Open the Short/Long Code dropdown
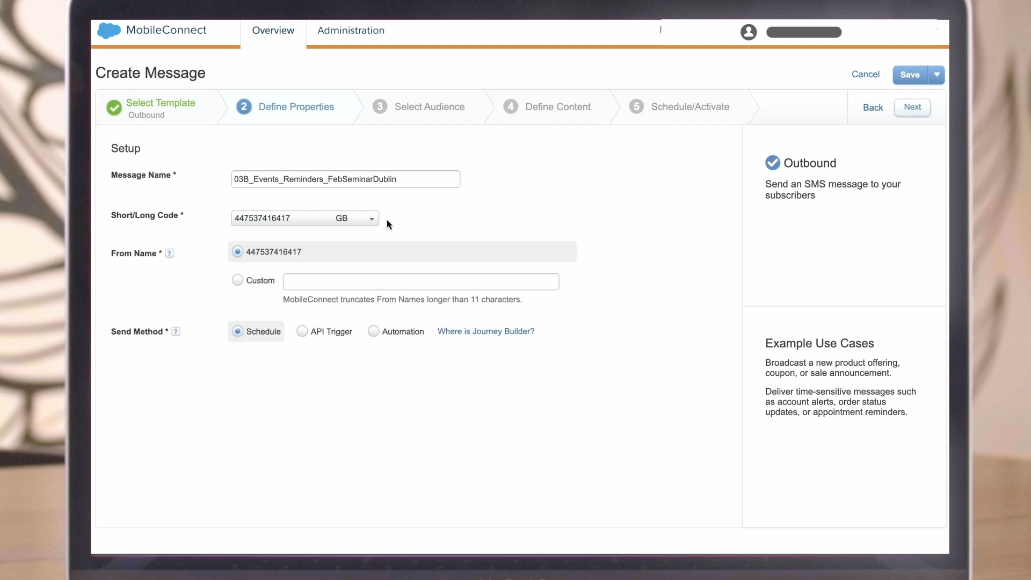The height and width of the screenshot is (580, 1031). 305,219
